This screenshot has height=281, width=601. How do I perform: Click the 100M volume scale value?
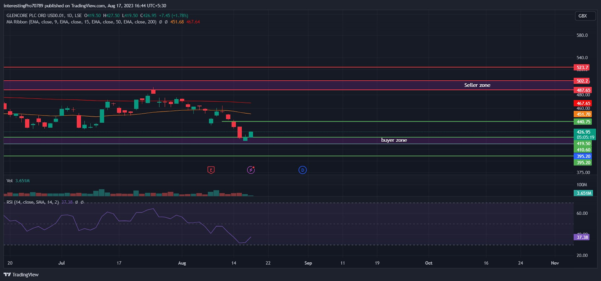pos(582,185)
